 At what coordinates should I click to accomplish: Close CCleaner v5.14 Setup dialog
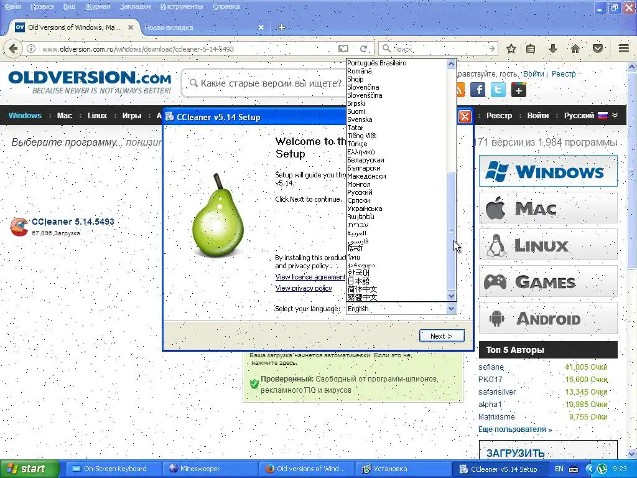coord(465,117)
